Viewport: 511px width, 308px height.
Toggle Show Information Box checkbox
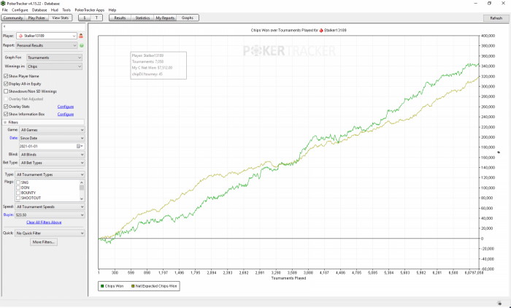[6, 114]
